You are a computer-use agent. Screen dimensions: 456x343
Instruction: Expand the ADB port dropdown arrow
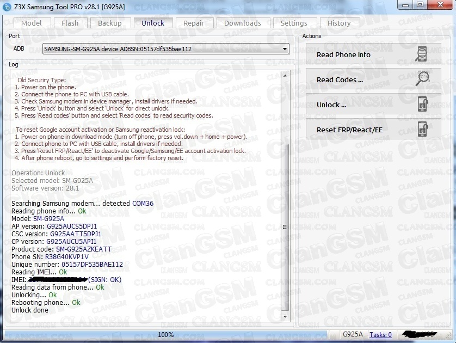285,49
